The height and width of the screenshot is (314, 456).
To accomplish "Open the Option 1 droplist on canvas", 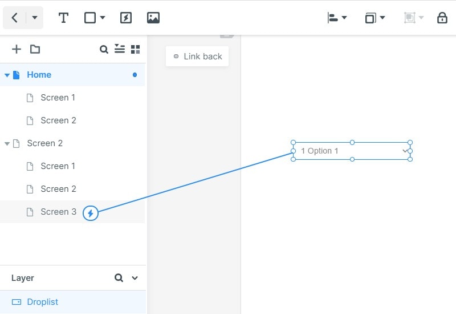I will point(352,151).
